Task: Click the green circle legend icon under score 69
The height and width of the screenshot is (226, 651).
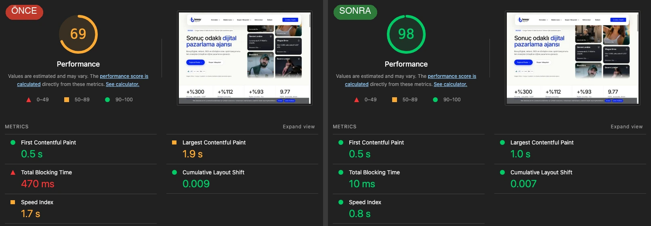Action: pyautogui.click(x=107, y=100)
